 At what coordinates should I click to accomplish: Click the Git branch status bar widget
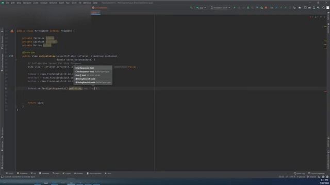tap(311, 177)
